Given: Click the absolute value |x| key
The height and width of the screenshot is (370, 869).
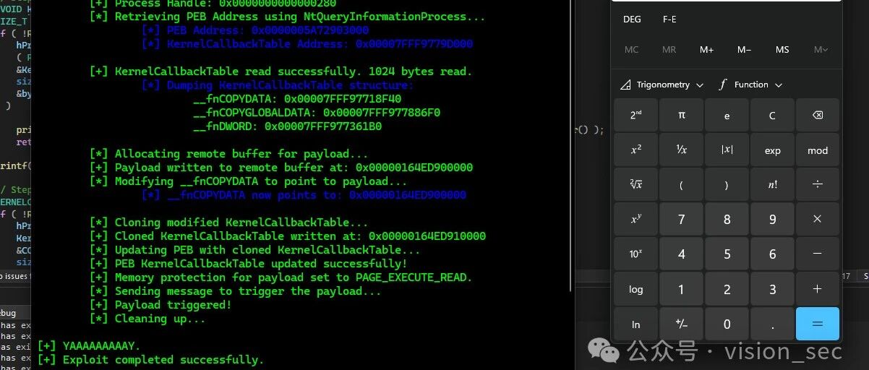Looking at the screenshot, I should (x=727, y=150).
